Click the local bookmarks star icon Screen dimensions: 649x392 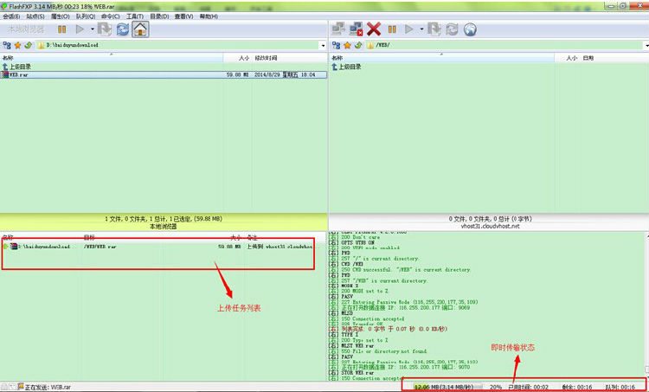point(18,45)
